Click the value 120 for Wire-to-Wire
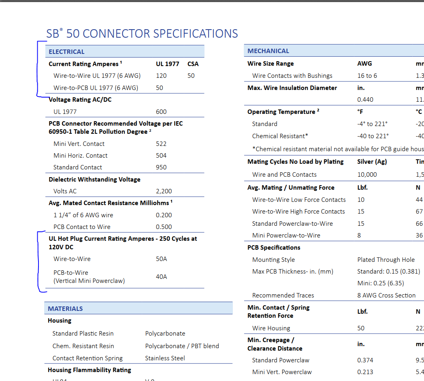424x381 pixels. click(x=161, y=76)
